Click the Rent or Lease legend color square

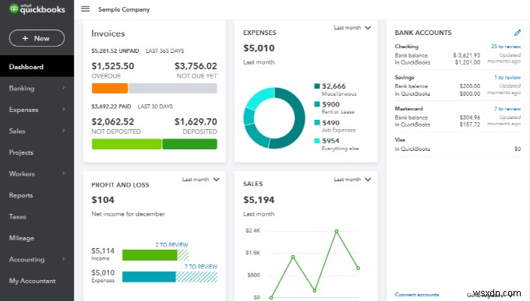317,104
